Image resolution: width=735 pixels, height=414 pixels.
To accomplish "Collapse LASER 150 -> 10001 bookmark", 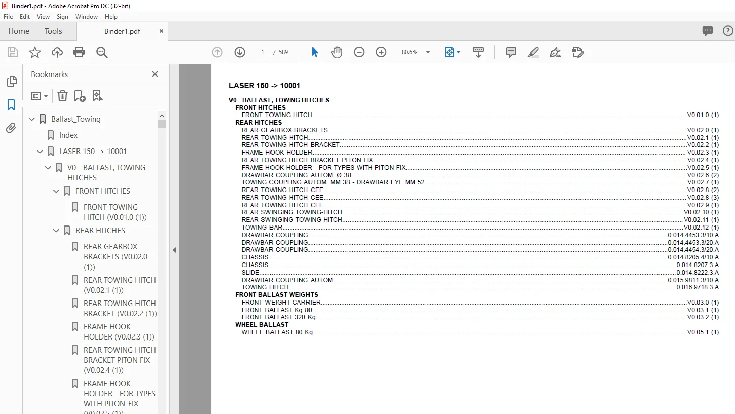I will pos(41,152).
